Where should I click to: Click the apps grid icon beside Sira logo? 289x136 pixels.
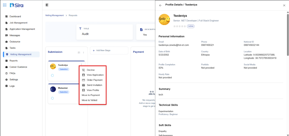[x=5, y=5]
